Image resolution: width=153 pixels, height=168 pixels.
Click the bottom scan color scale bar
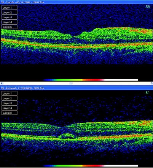(90, 166)
